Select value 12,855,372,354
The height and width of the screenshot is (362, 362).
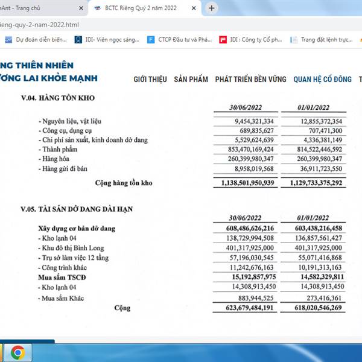tap(321, 121)
